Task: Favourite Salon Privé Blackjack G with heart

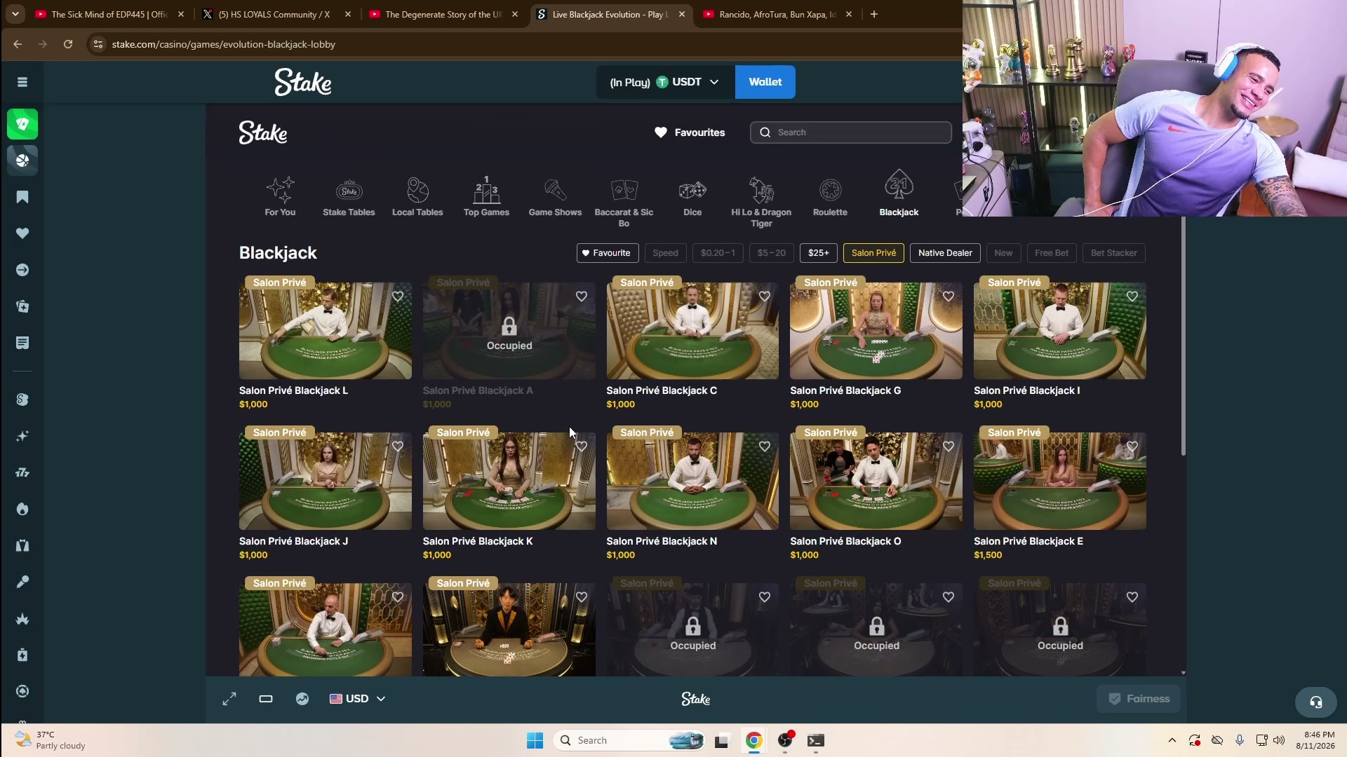Action: coord(949,296)
